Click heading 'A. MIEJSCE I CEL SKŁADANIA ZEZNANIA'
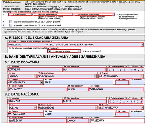 tap(36, 38)
